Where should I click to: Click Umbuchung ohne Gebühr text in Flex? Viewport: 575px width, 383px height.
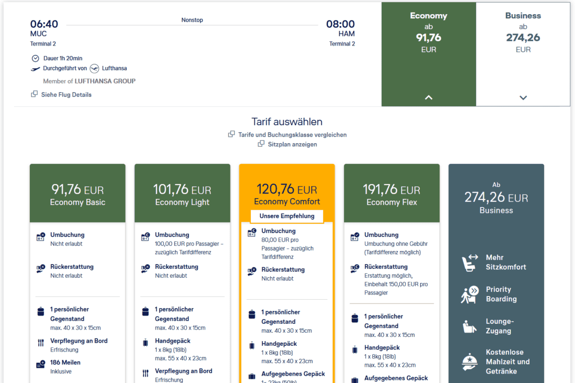point(396,248)
